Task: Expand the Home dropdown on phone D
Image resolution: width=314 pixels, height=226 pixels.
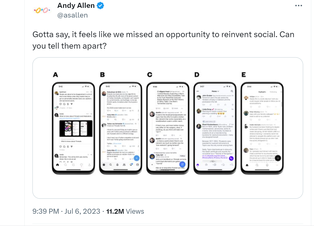Action: pos(215,91)
